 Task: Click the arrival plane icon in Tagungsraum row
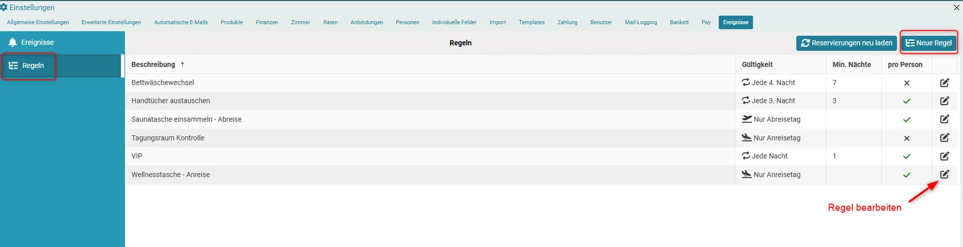pyautogui.click(x=747, y=138)
